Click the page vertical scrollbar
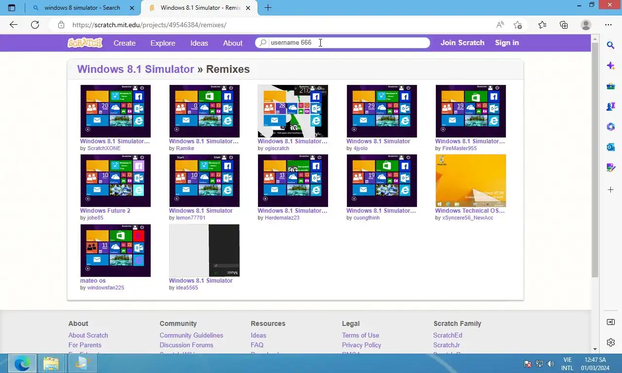Screen dimensions: 622x373 pyautogui.click(x=595, y=160)
